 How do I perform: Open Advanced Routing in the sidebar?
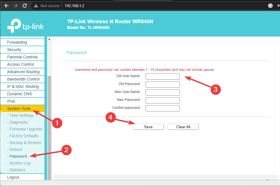(22, 72)
